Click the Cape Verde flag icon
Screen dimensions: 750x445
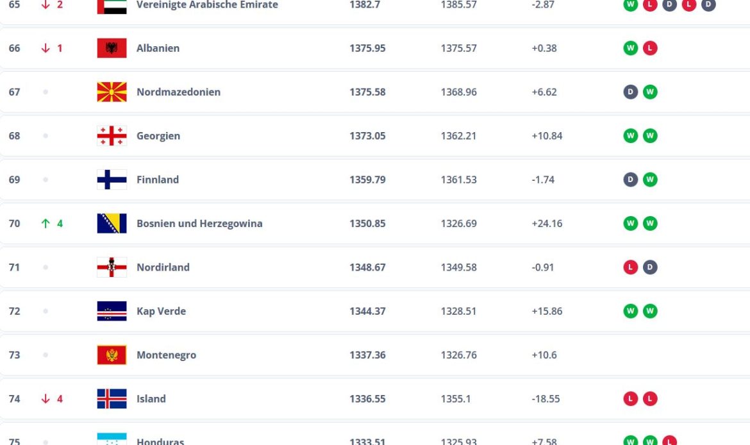(112, 311)
